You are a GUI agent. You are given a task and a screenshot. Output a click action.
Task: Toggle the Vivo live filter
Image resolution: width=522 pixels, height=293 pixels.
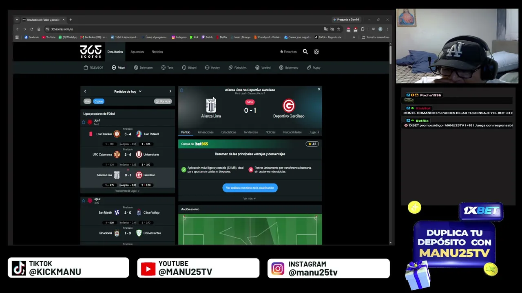(x=87, y=101)
